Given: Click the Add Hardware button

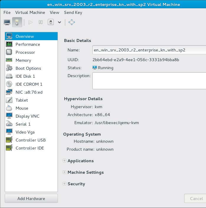Looking at the screenshot, I should click(x=31, y=199).
